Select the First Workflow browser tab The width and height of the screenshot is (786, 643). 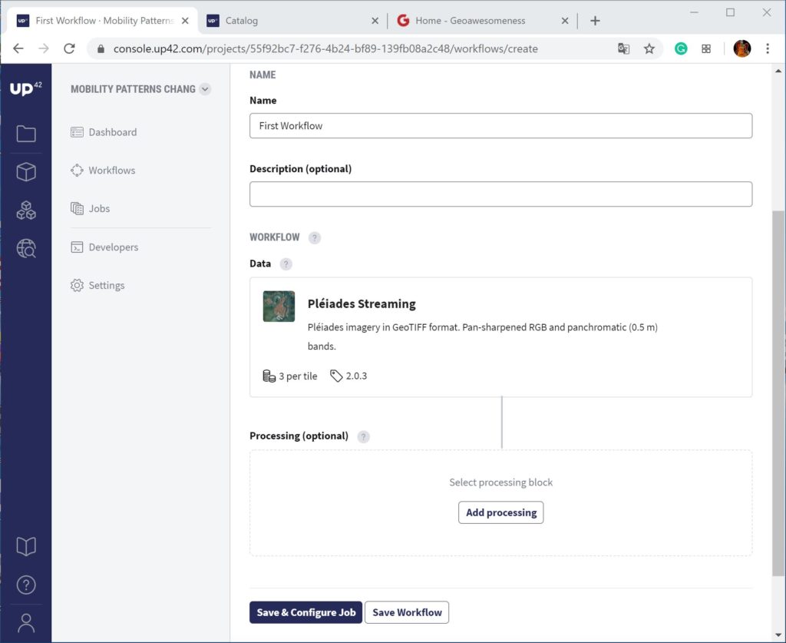click(103, 21)
